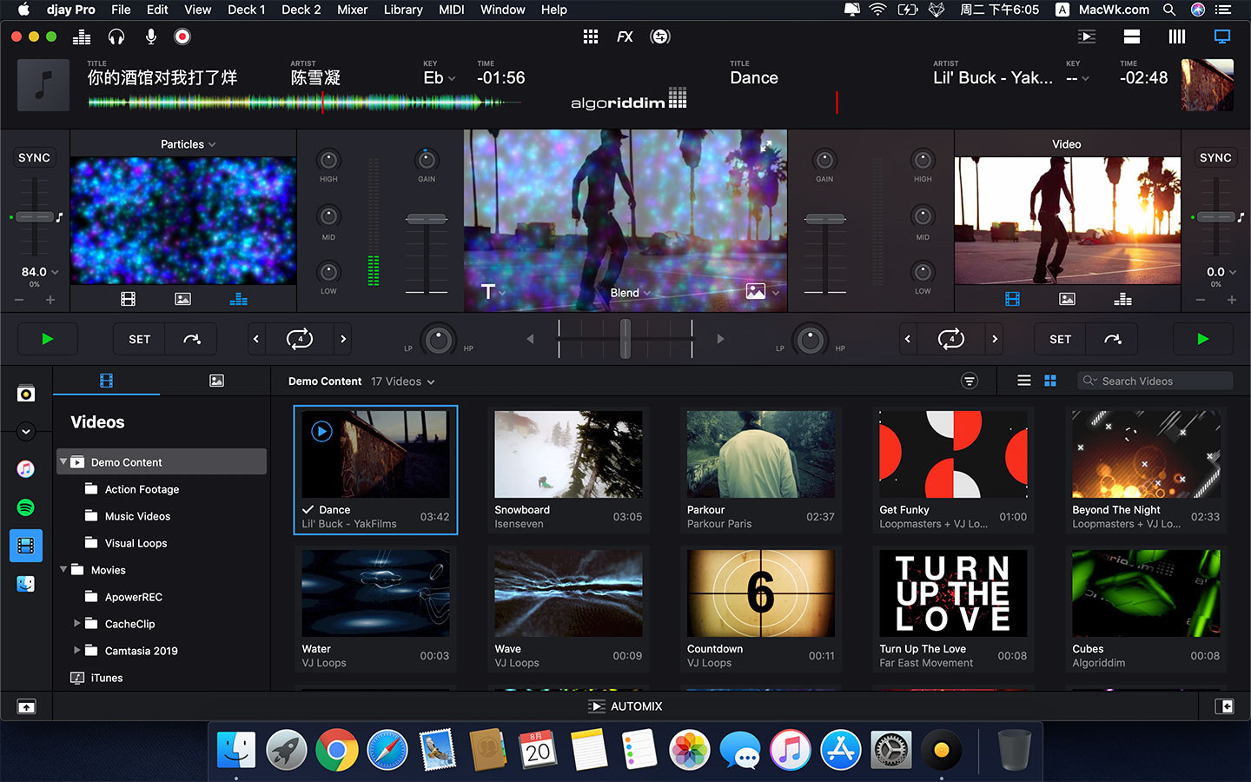Switch to the videos library tab
Image resolution: width=1251 pixels, height=782 pixels.
click(x=106, y=381)
